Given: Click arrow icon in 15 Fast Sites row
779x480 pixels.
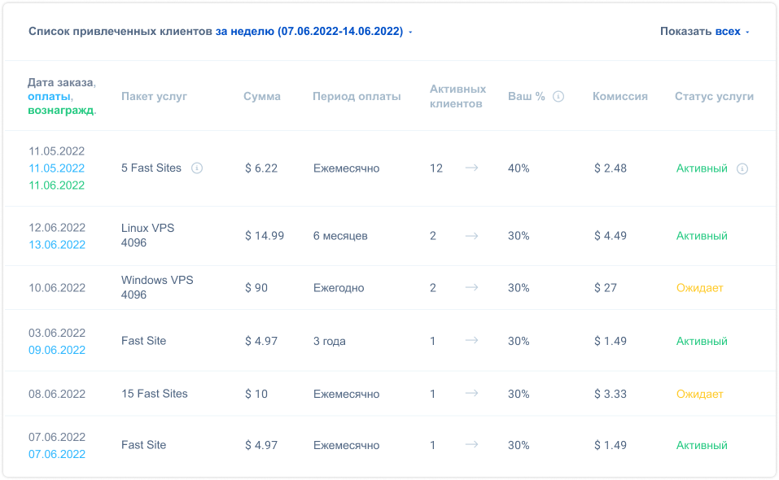Looking at the screenshot, I should click(x=471, y=393).
